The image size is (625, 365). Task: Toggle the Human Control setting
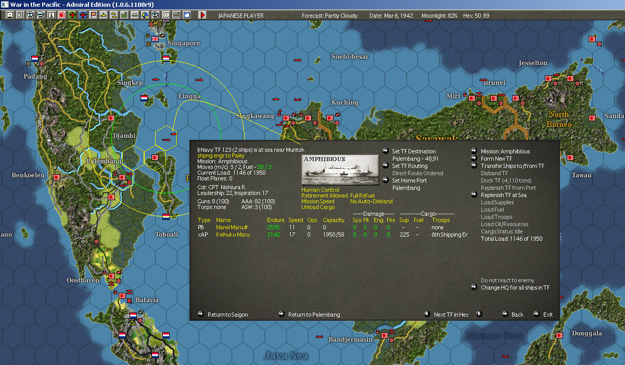tap(320, 190)
